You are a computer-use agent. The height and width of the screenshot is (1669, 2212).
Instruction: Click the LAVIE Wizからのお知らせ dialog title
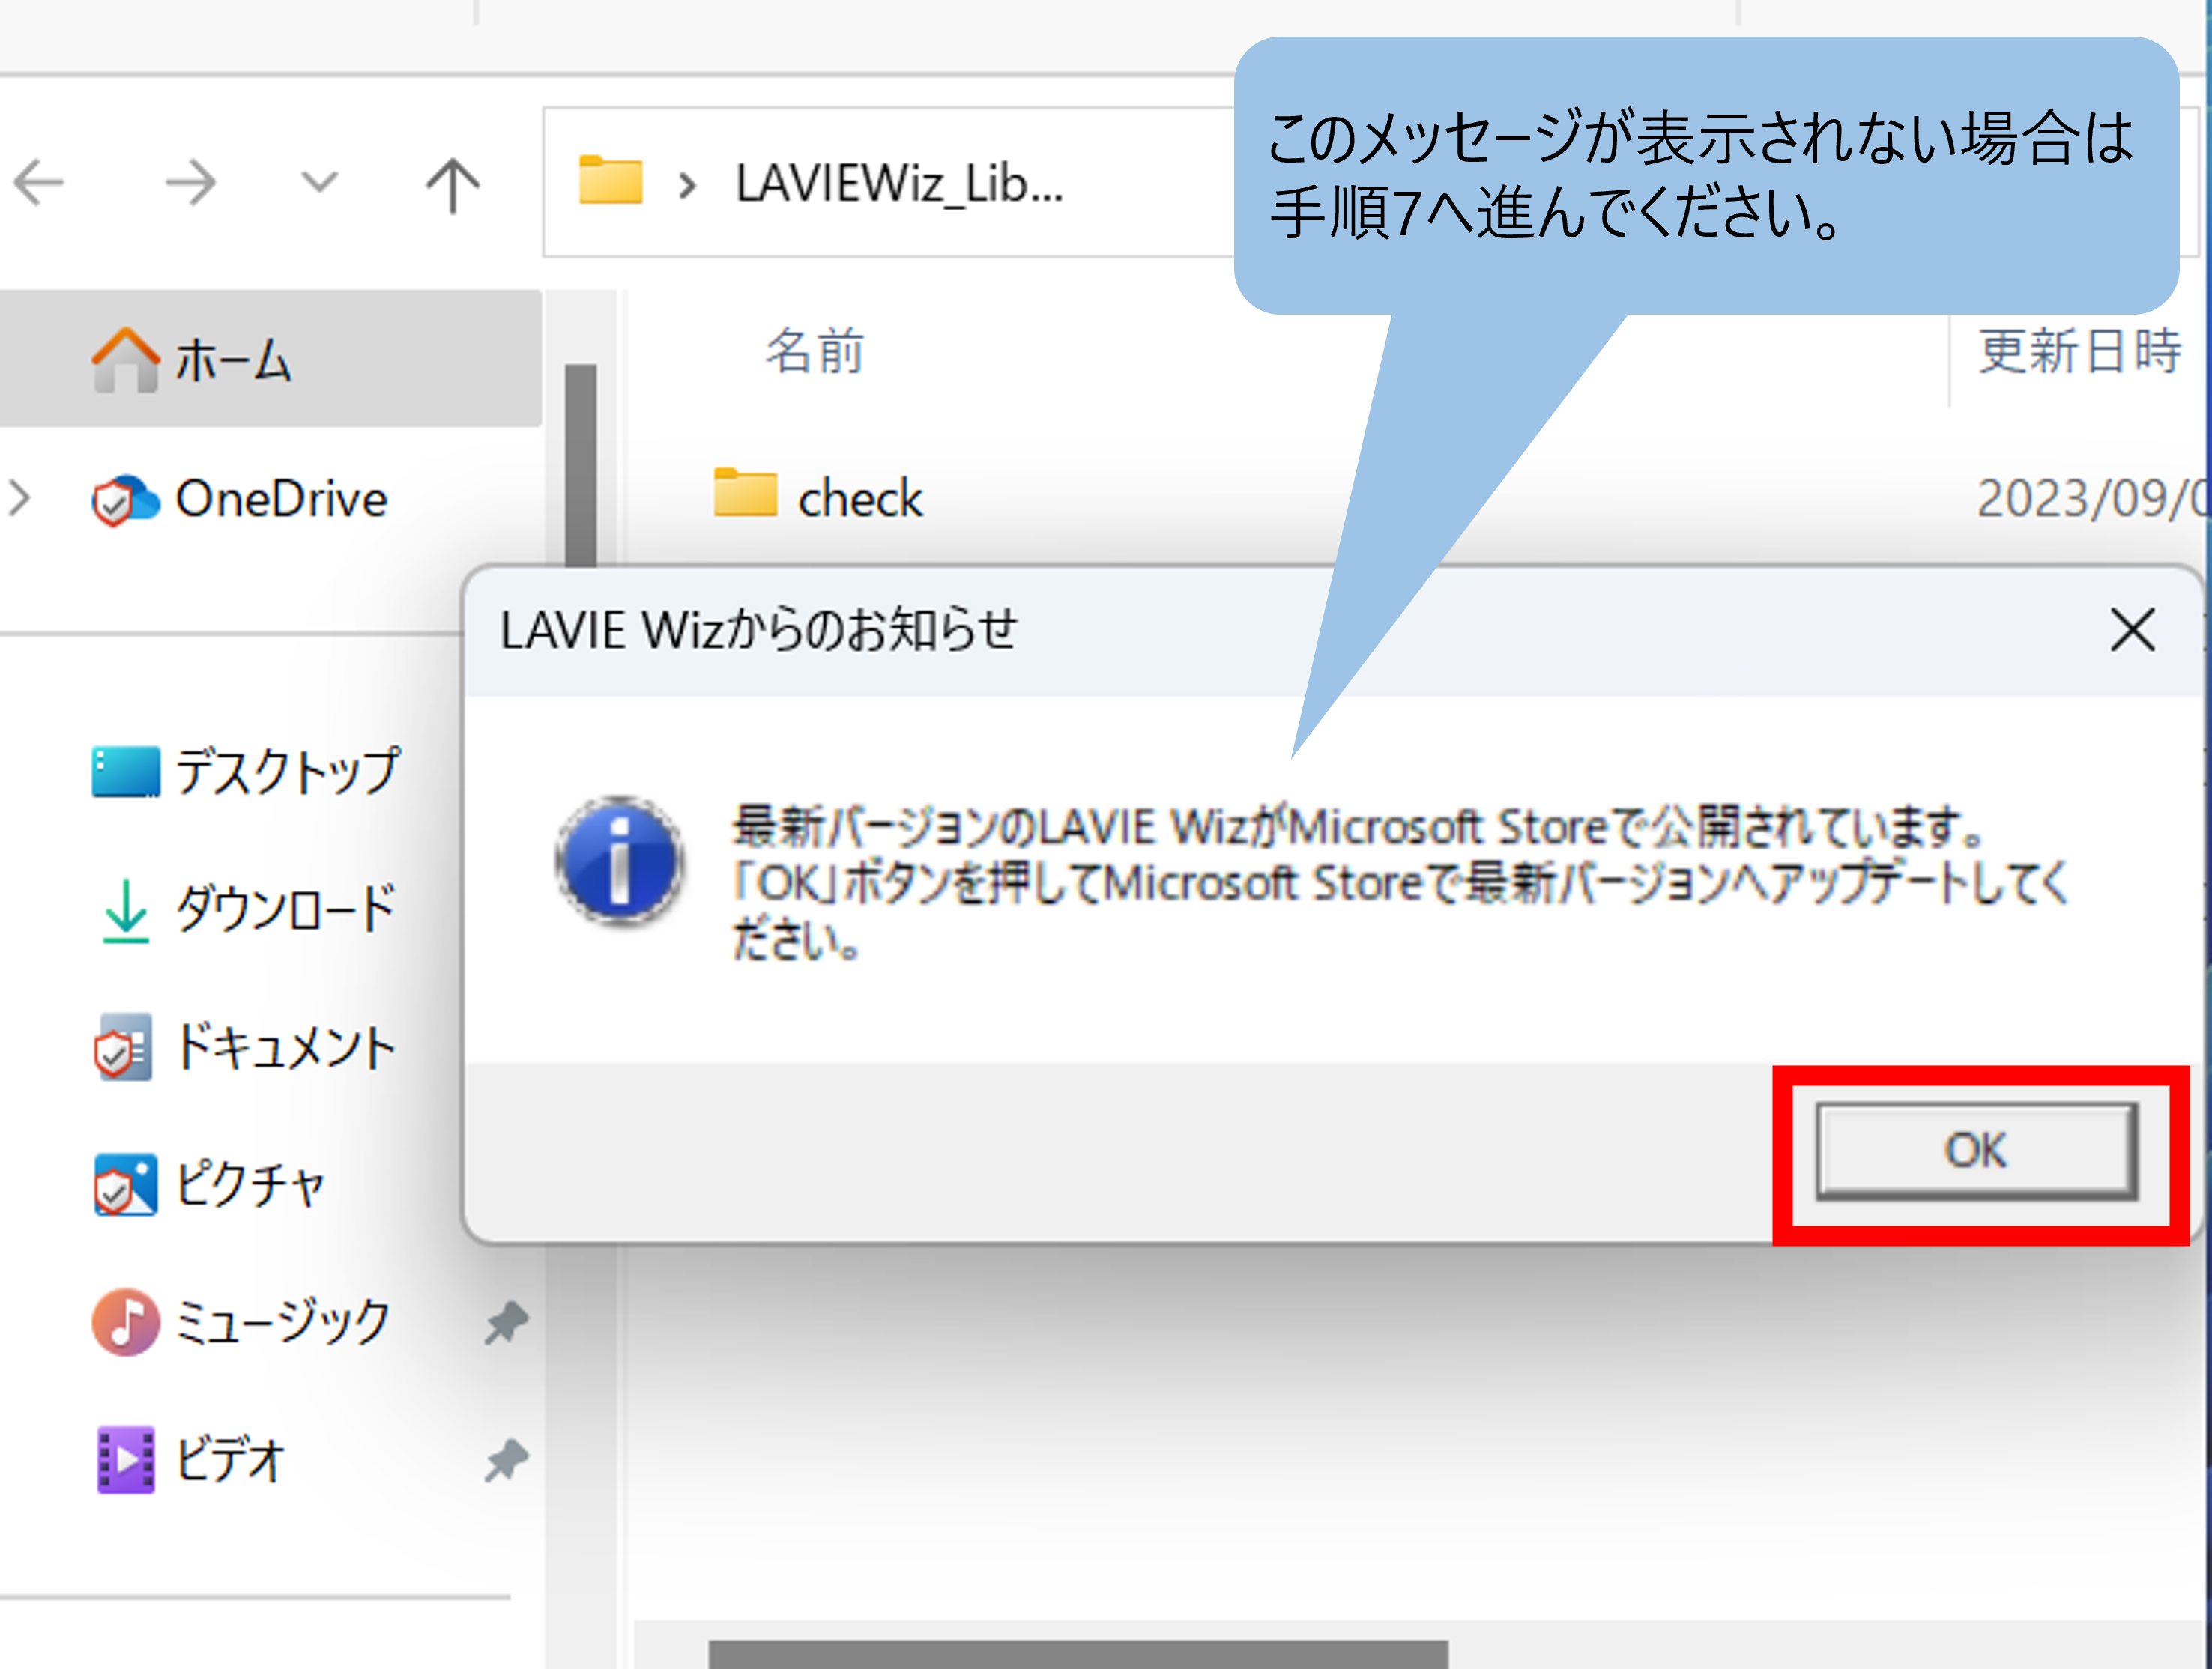(759, 631)
